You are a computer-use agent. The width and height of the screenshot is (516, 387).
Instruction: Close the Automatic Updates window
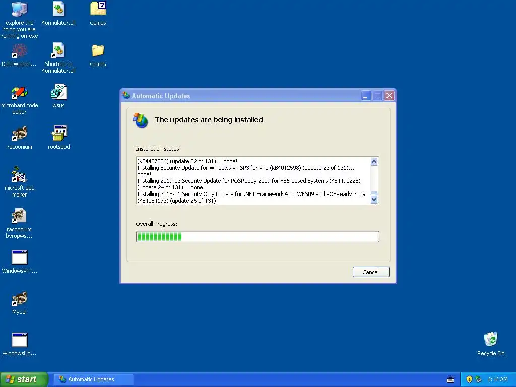point(389,96)
